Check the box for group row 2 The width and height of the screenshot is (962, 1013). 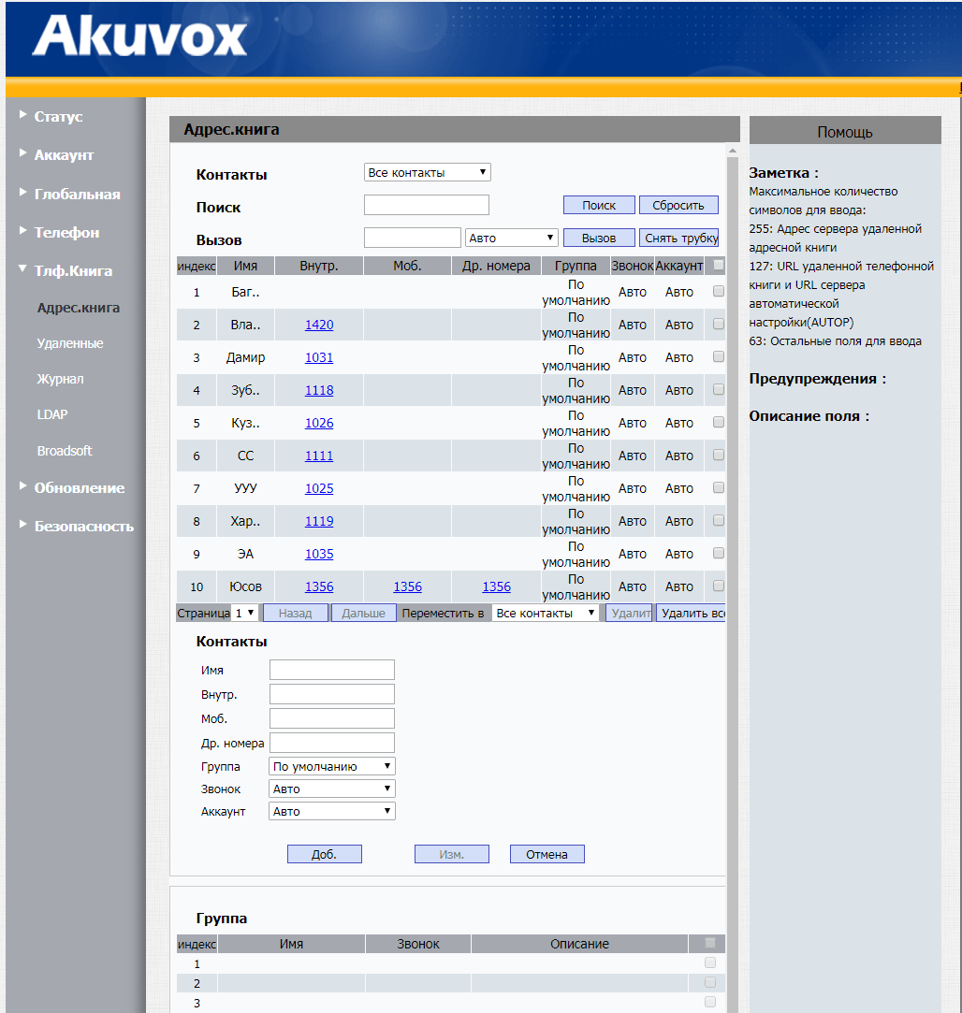(710, 983)
